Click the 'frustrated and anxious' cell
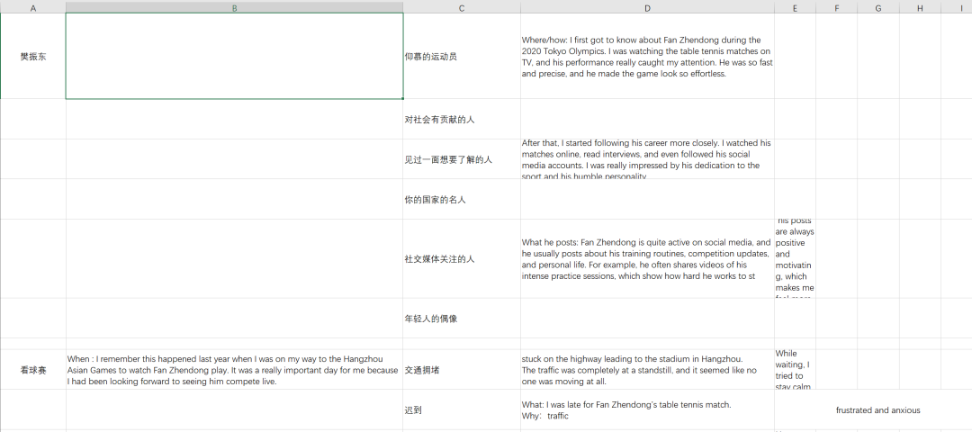972x432 pixels. click(x=877, y=409)
